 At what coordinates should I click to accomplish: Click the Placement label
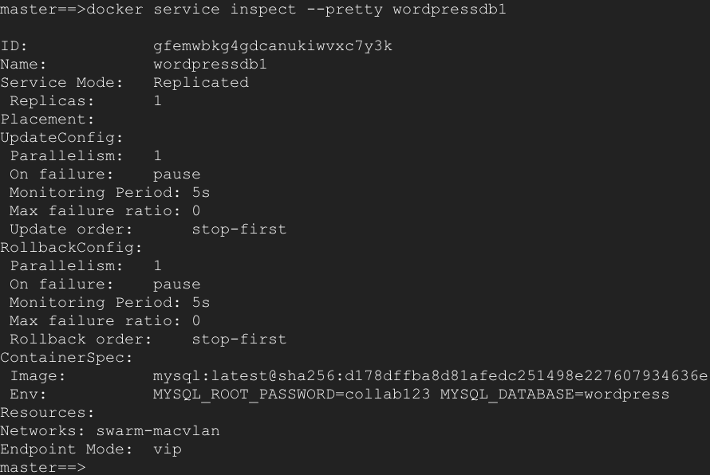click(x=47, y=120)
